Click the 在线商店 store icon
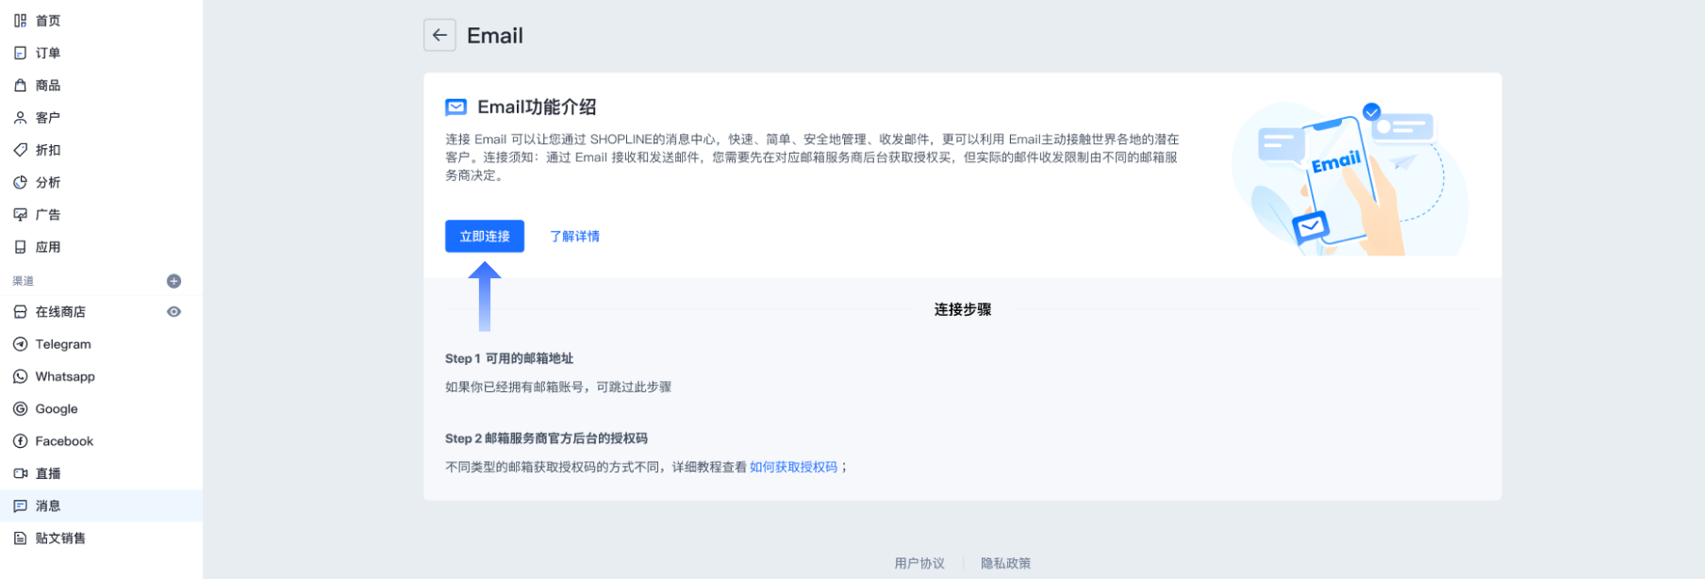Viewport: 1705px width, 579px height. (20, 312)
